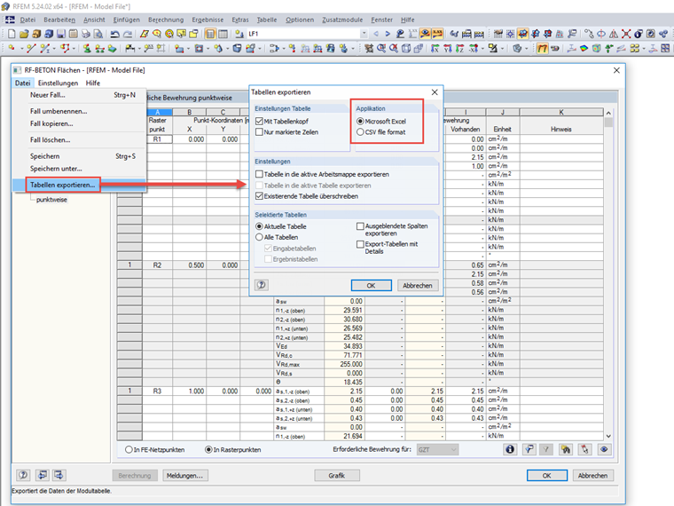Choose 'Speichern unter...' menu entry
This screenshot has width=674, height=506.
tap(56, 169)
